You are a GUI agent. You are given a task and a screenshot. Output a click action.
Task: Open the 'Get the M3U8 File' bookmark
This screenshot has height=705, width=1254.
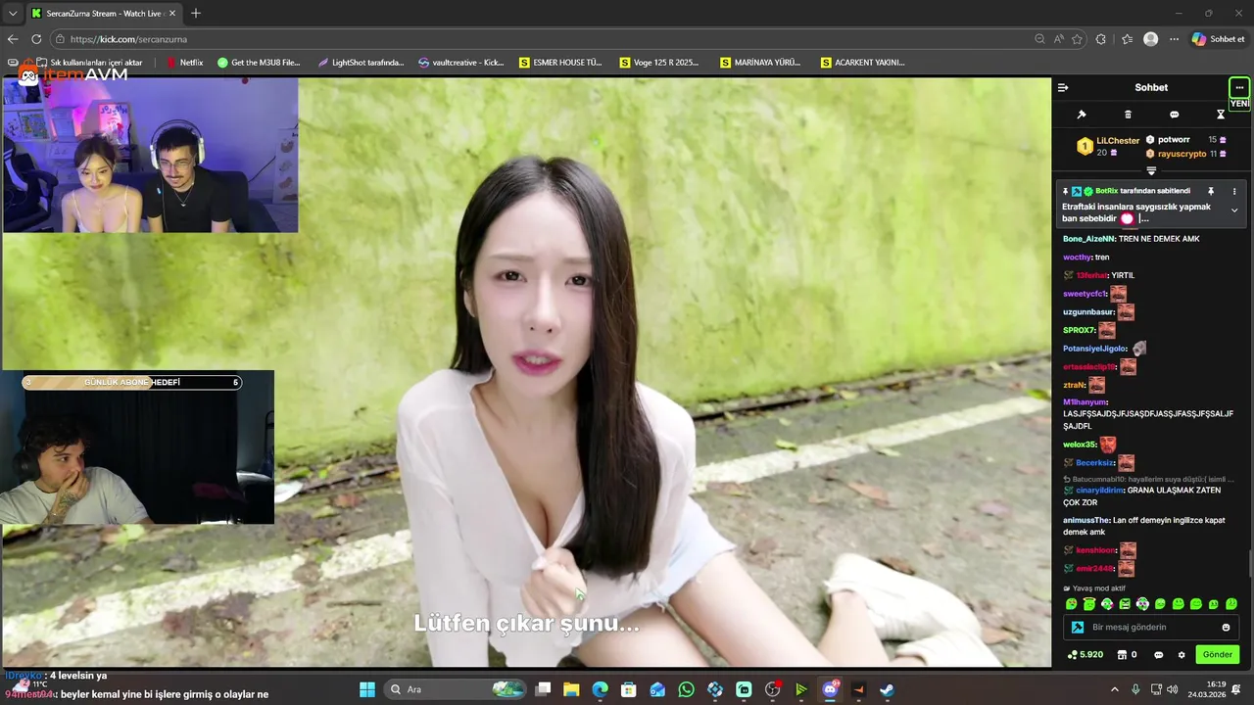click(x=260, y=63)
